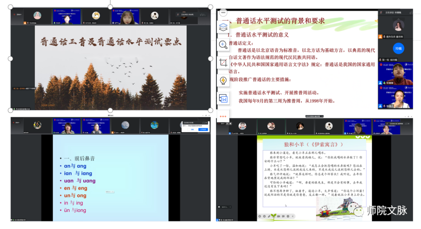This screenshot has width=421, height=229.
Task: Click the 'en 与 eng' bullet line
Action: 76,188
